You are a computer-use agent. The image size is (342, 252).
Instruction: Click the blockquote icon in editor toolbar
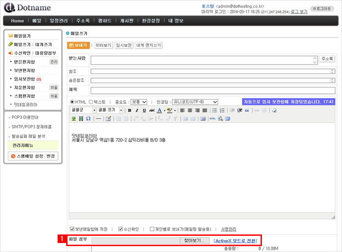(247, 110)
